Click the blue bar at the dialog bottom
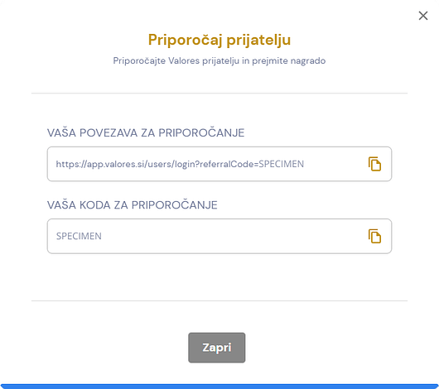Viewport: 439px width, 389px height. (x=219, y=387)
